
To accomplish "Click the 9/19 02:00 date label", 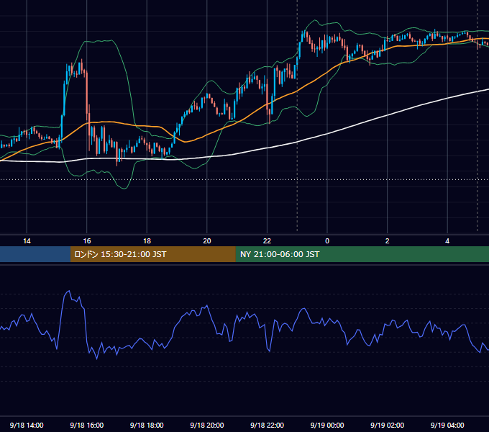I will pos(387,425).
